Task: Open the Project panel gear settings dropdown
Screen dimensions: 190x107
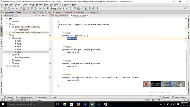Action: [43, 15]
